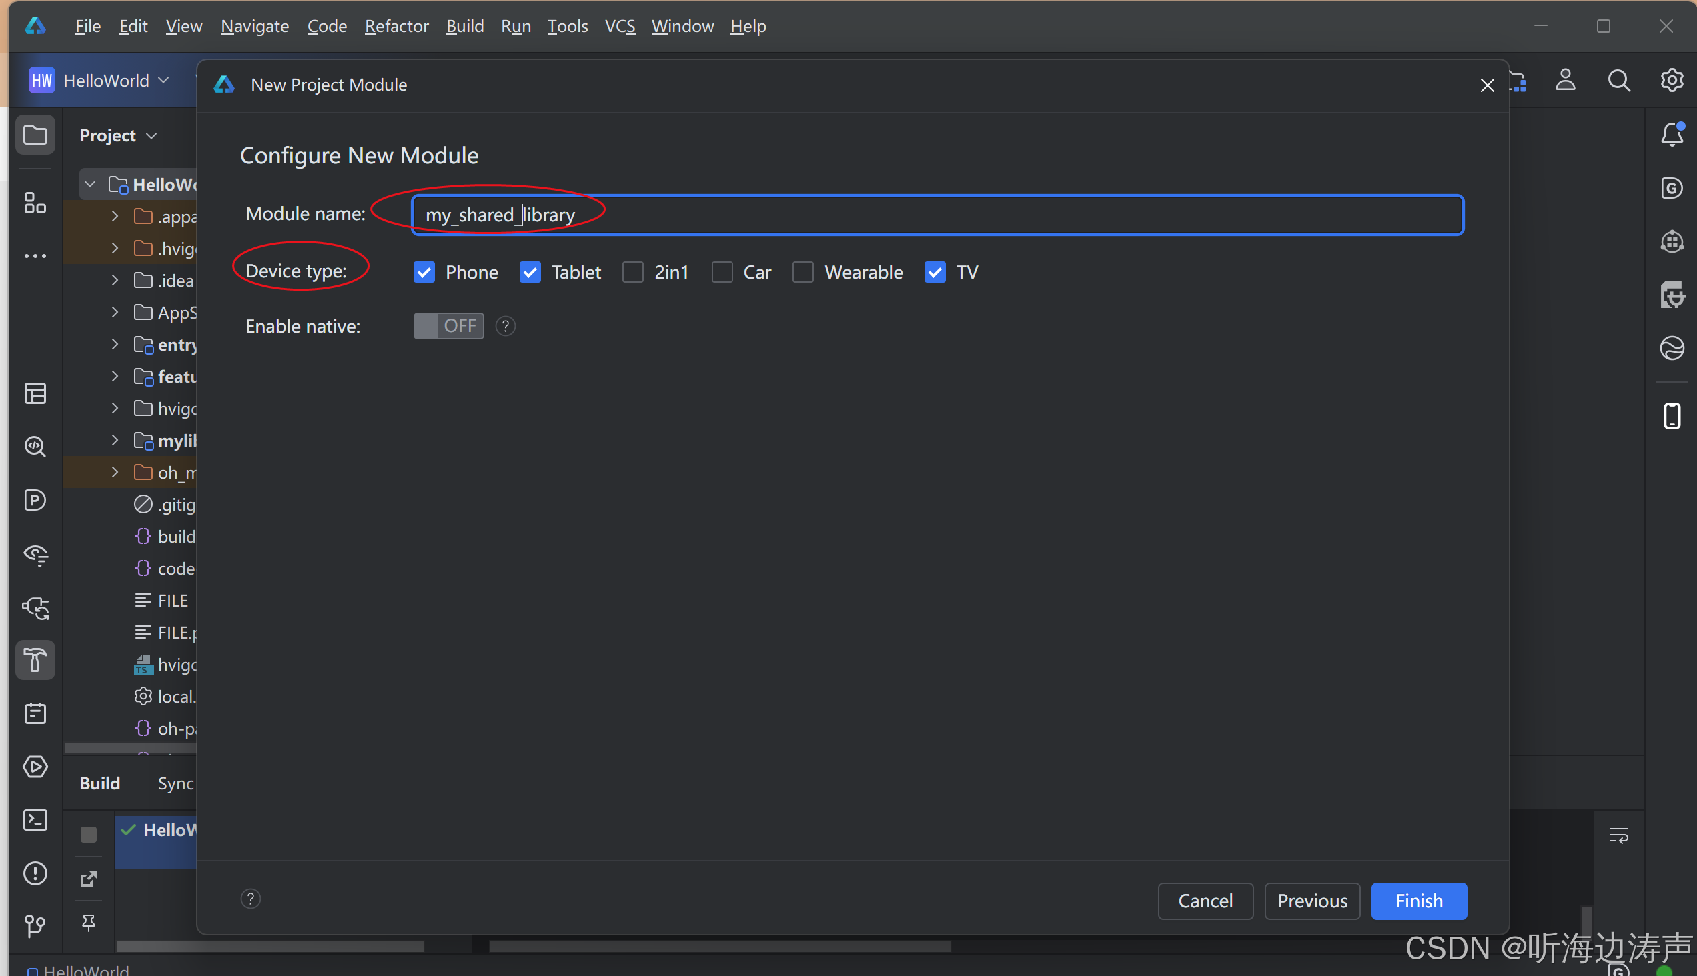The width and height of the screenshot is (1697, 976).
Task: Select the .gitig file in project tree
Action: (165, 505)
